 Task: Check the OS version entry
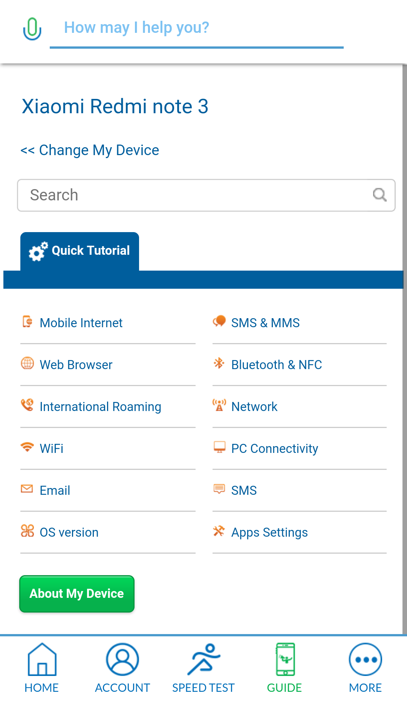pyautogui.click(x=69, y=533)
